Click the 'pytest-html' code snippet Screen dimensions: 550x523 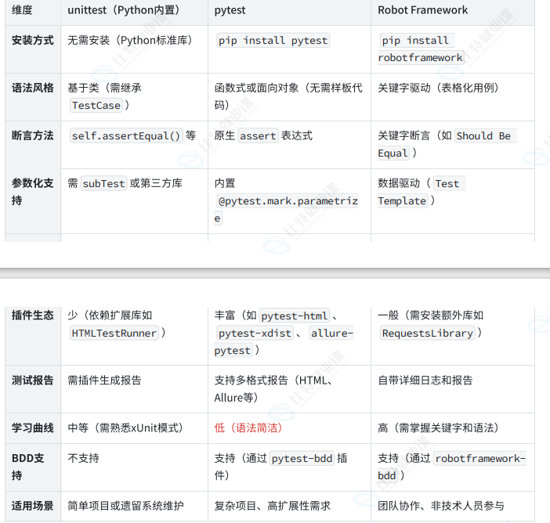pyautogui.click(x=295, y=316)
